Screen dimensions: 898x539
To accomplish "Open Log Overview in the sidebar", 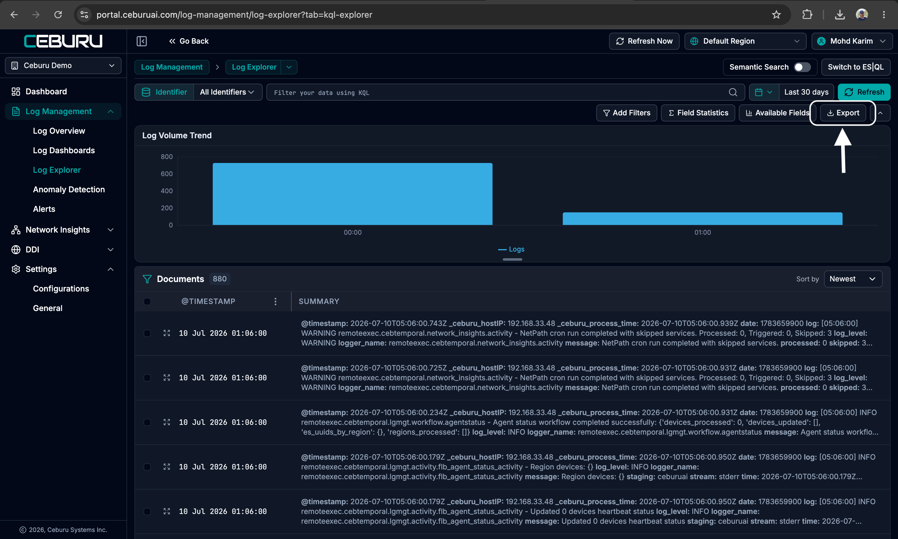I will click(x=59, y=131).
